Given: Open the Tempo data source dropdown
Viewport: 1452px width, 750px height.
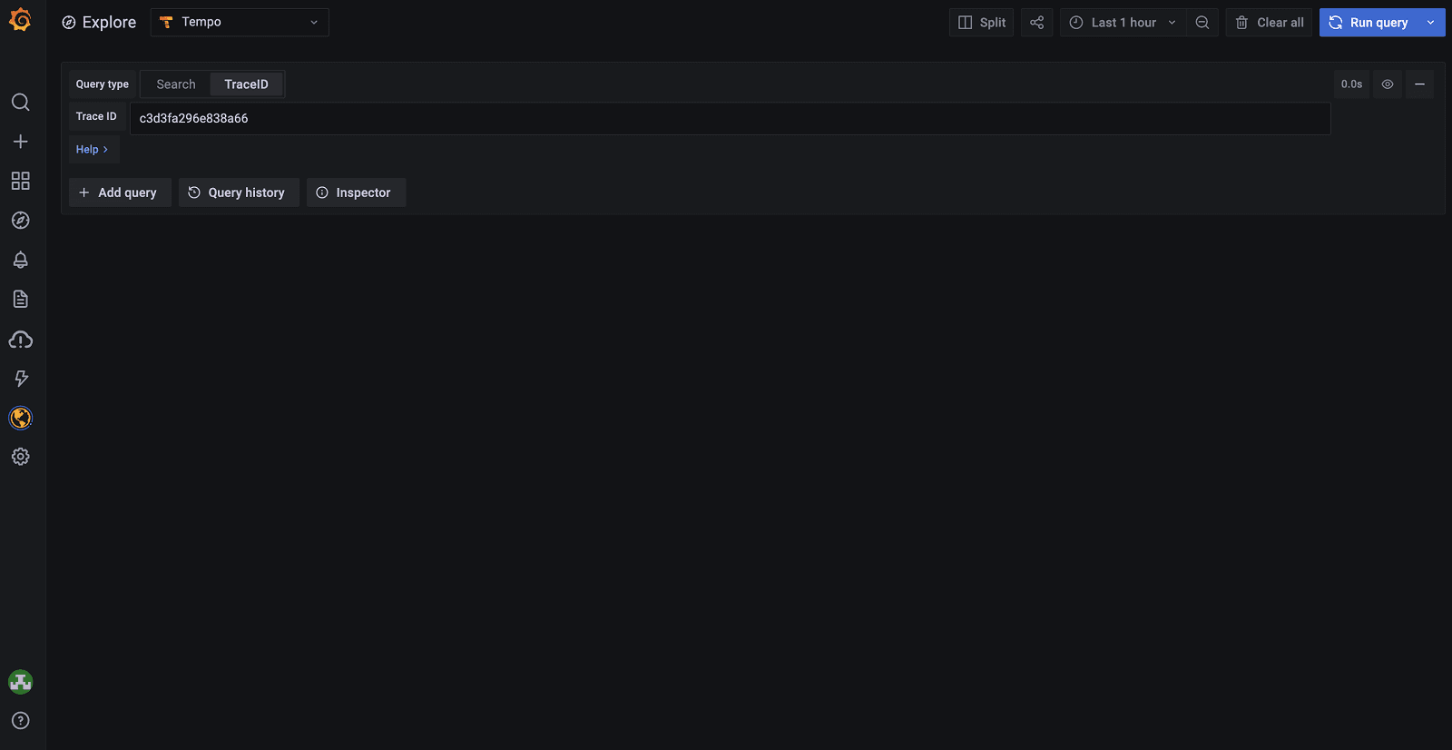Looking at the screenshot, I should [x=240, y=23].
